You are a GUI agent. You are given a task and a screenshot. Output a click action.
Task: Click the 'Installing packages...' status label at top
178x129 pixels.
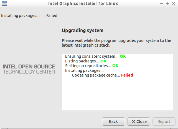click(x=20, y=16)
